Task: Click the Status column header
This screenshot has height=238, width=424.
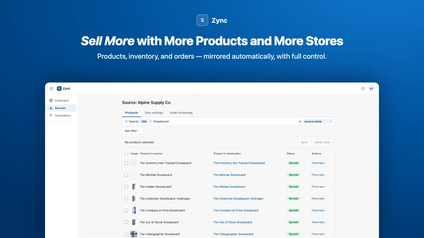Action: click(290, 153)
